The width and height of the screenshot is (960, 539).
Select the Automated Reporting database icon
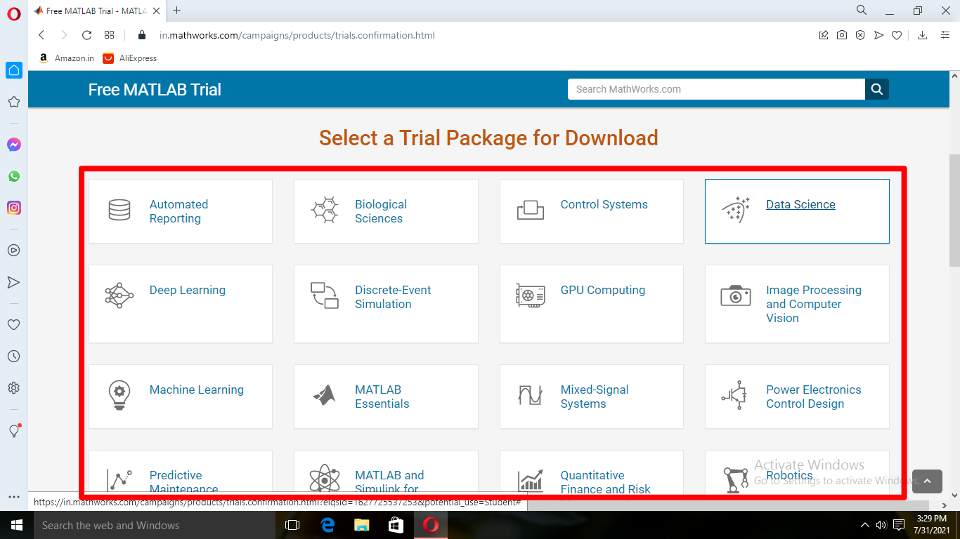pyautogui.click(x=118, y=210)
